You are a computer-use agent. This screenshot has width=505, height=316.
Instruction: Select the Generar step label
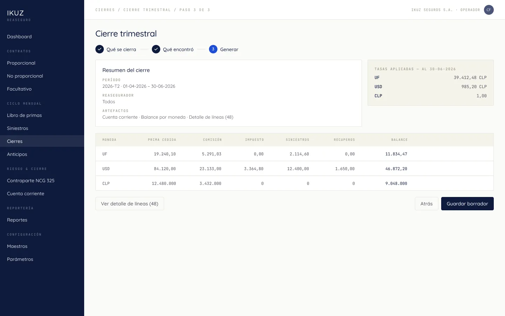point(229,50)
